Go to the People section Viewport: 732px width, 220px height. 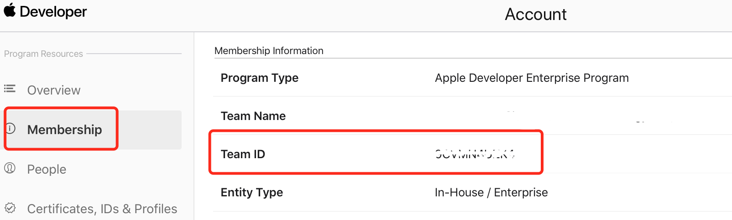(47, 169)
